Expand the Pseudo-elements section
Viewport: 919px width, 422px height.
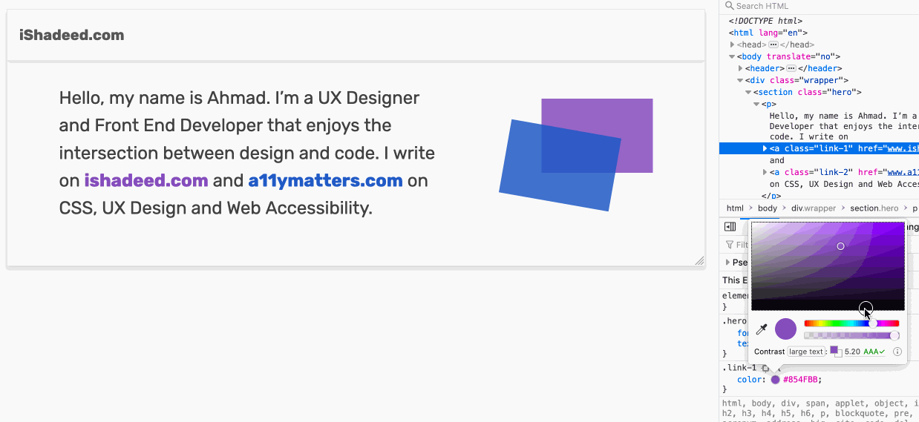click(x=727, y=262)
